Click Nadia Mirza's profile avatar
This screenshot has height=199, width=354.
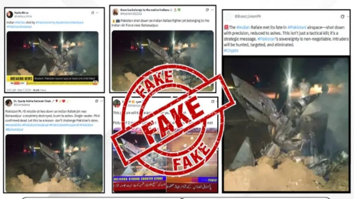coord(10,15)
